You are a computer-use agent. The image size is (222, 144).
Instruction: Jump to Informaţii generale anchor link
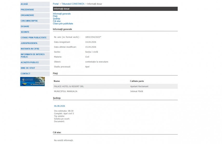(x=62, y=14)
